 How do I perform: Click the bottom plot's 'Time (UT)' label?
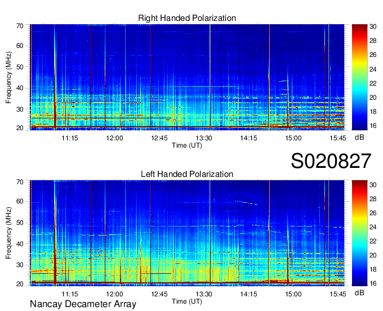[187, 301]
